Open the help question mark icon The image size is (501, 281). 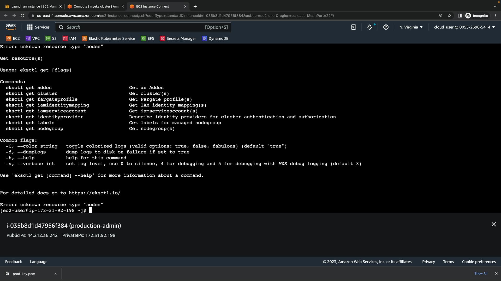coord(386,27)
